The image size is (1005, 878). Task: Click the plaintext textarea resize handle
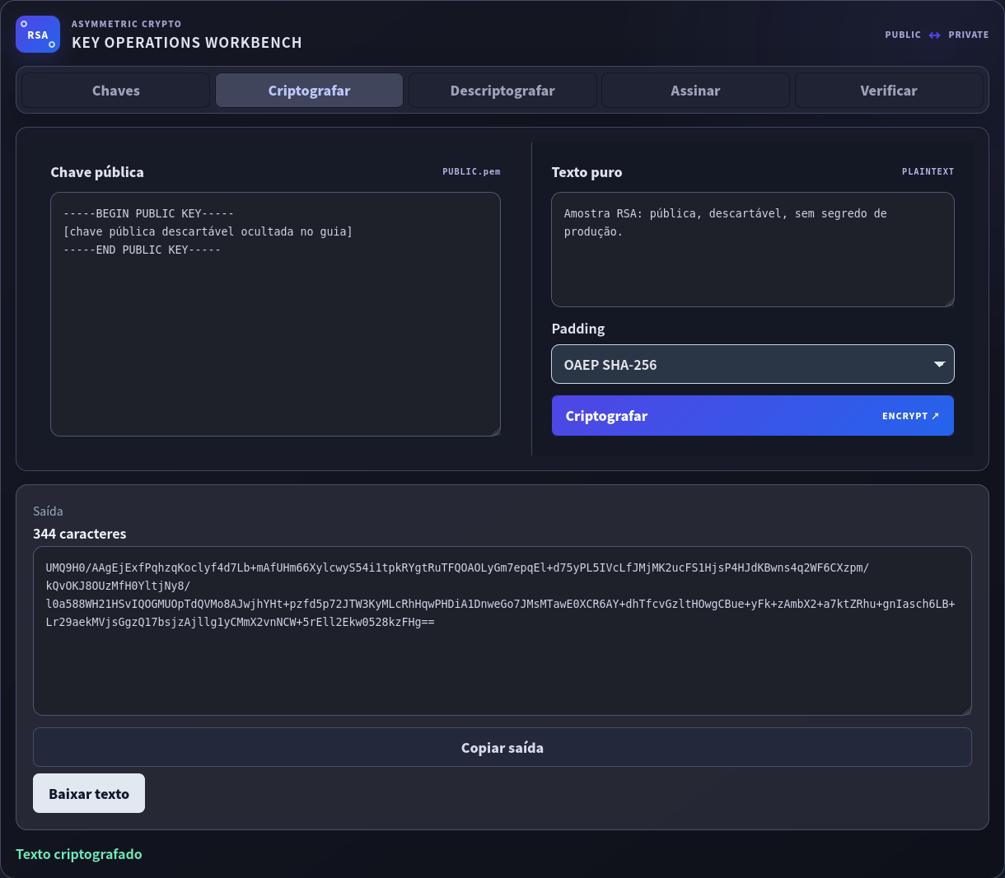click(949, 301)
